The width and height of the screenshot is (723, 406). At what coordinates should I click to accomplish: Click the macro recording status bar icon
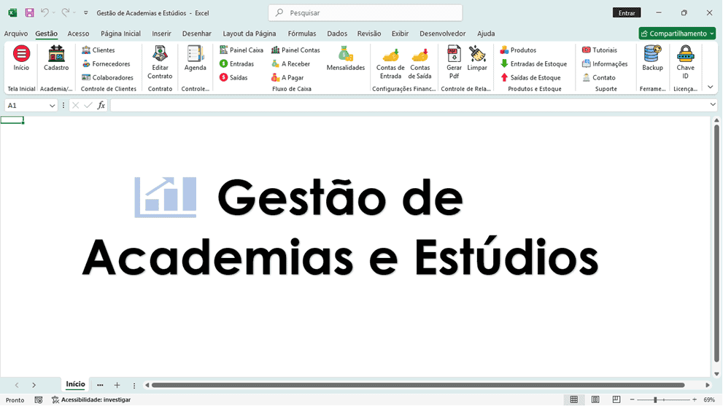pos(39,400)
